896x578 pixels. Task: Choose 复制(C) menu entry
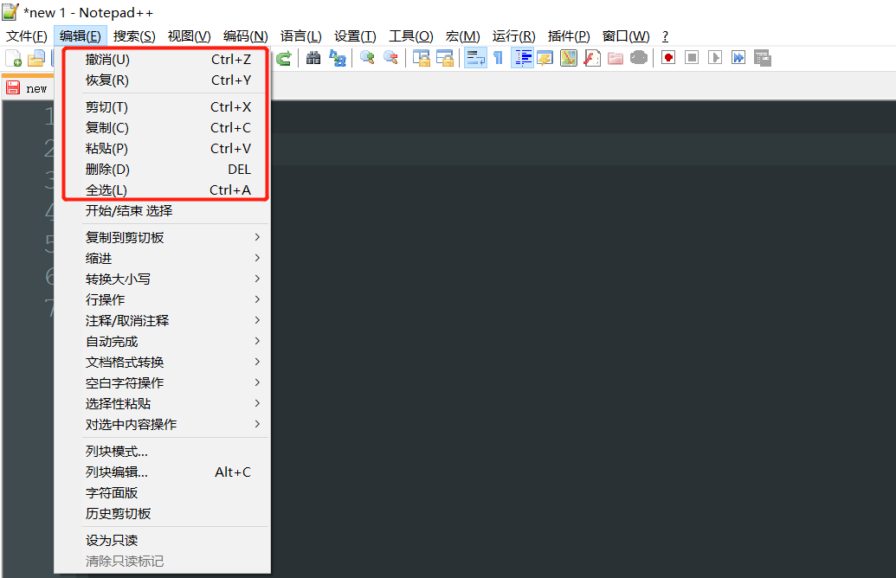click(162, 127)
